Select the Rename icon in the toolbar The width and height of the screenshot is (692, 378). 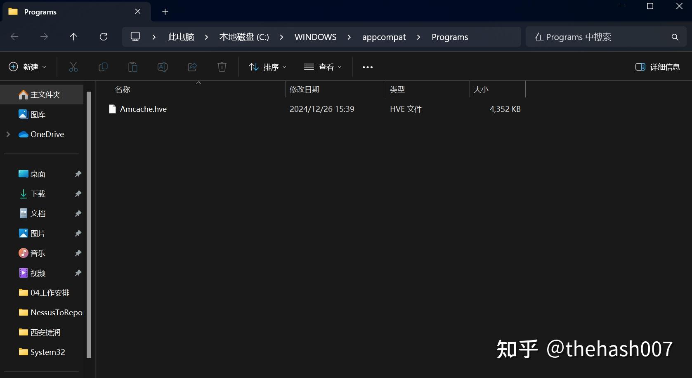click(x=162, y=67)
